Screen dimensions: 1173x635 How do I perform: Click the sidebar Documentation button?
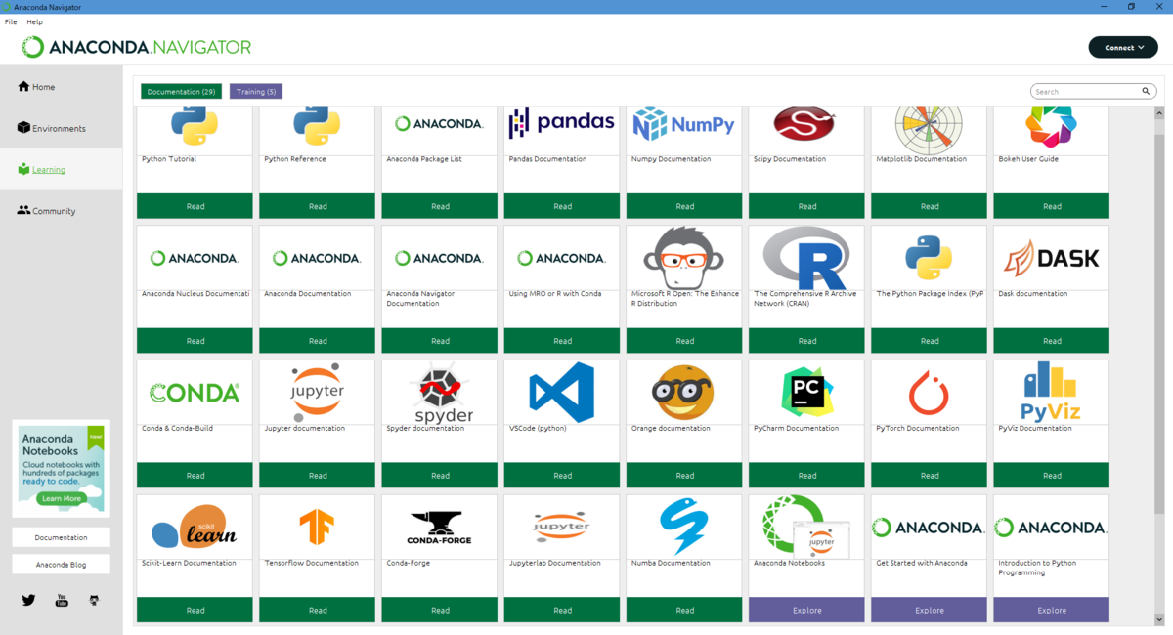click(61, 537)
